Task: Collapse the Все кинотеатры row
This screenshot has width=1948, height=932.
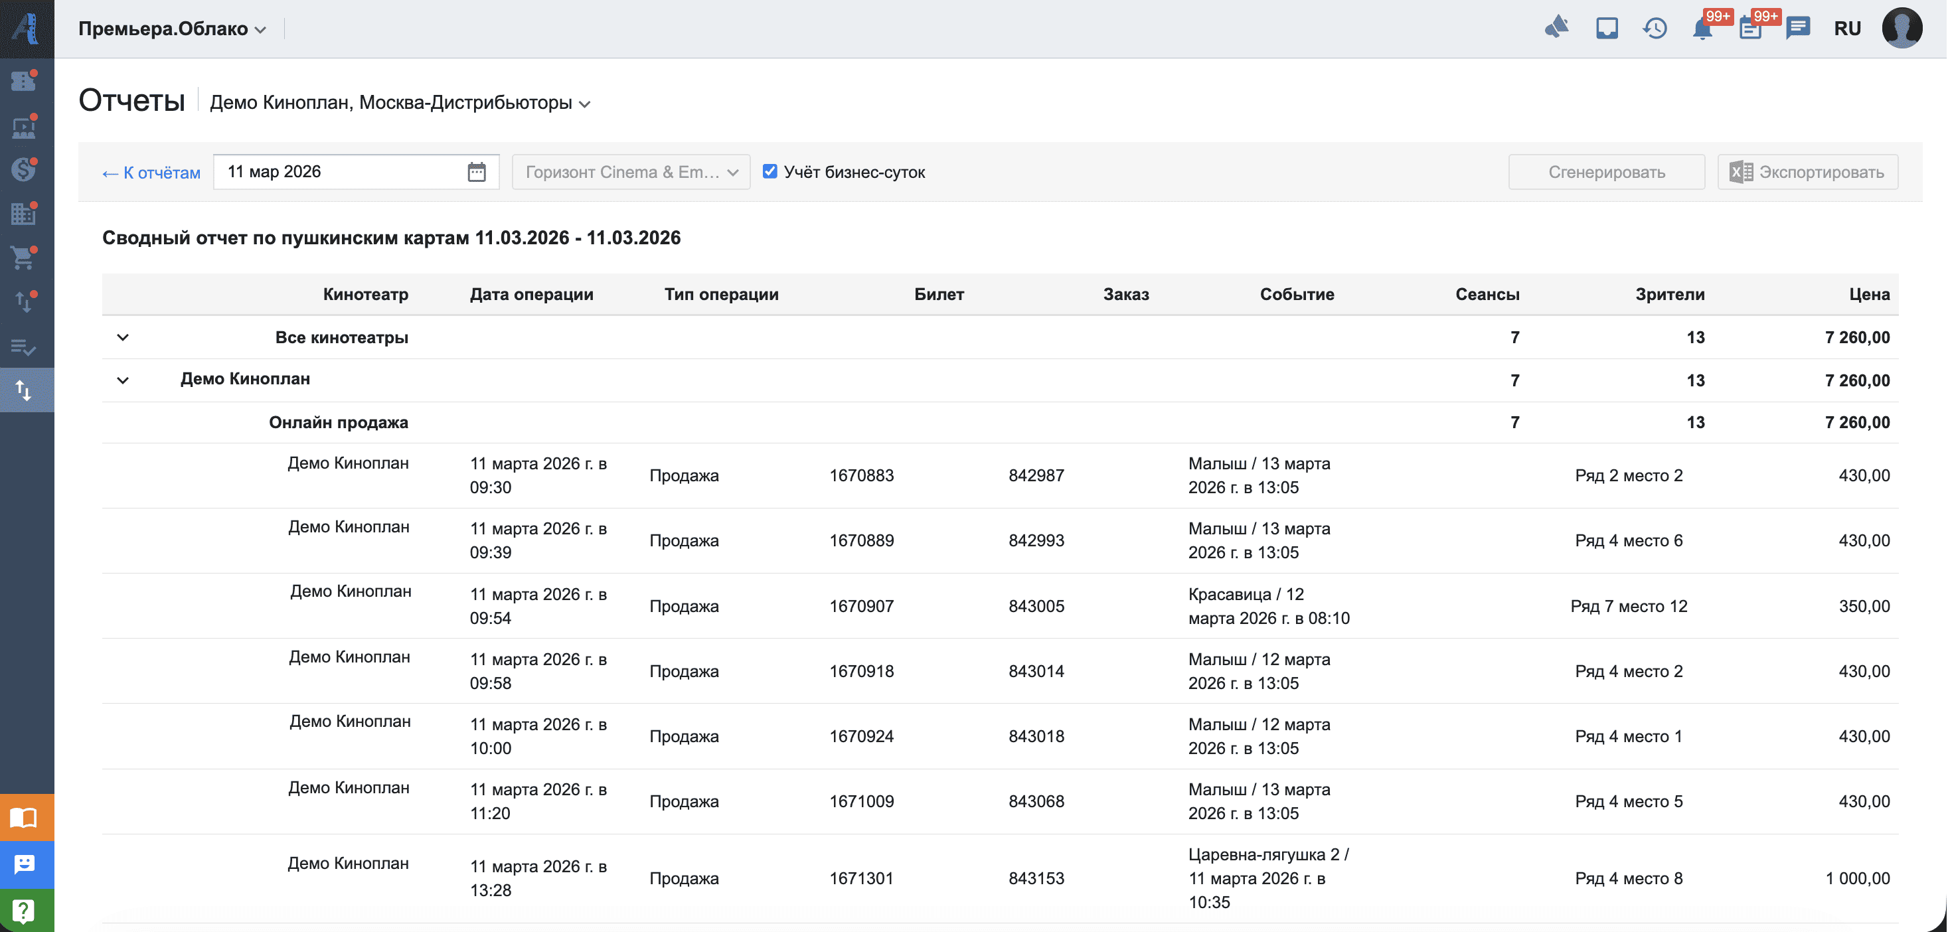Action: [x=123, y=337]
